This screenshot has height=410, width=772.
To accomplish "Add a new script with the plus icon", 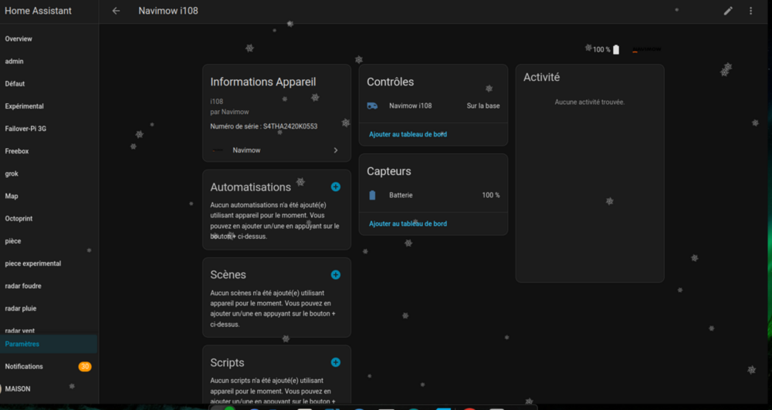I will [x=335, y=362].
